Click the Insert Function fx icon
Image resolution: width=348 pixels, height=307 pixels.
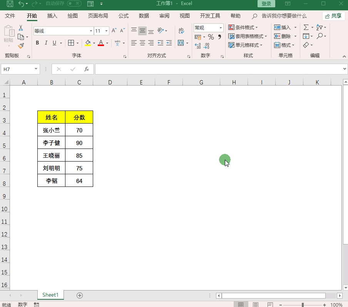point(87,69)
